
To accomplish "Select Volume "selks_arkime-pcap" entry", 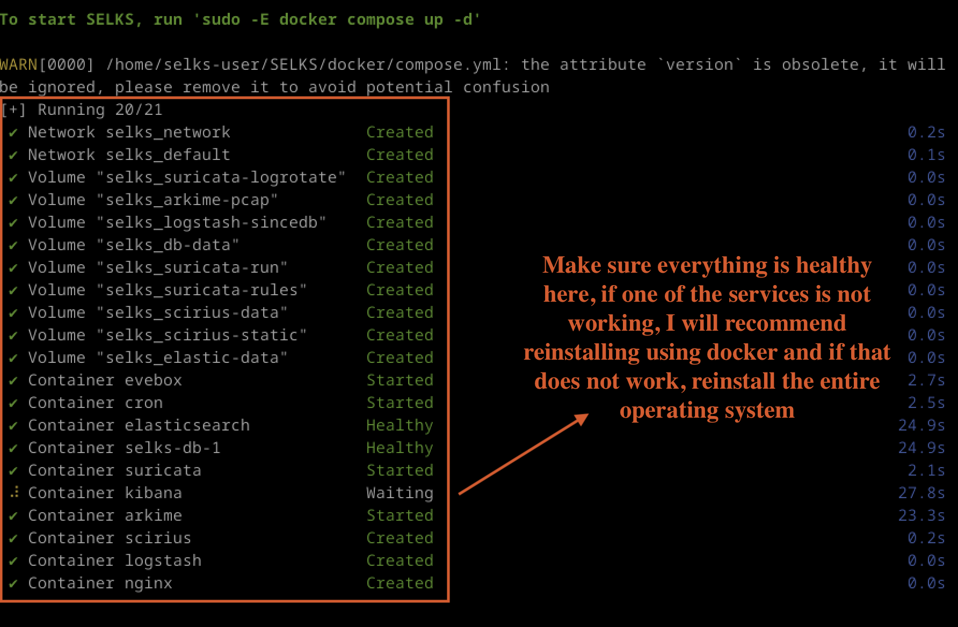I will pos(153,200).
